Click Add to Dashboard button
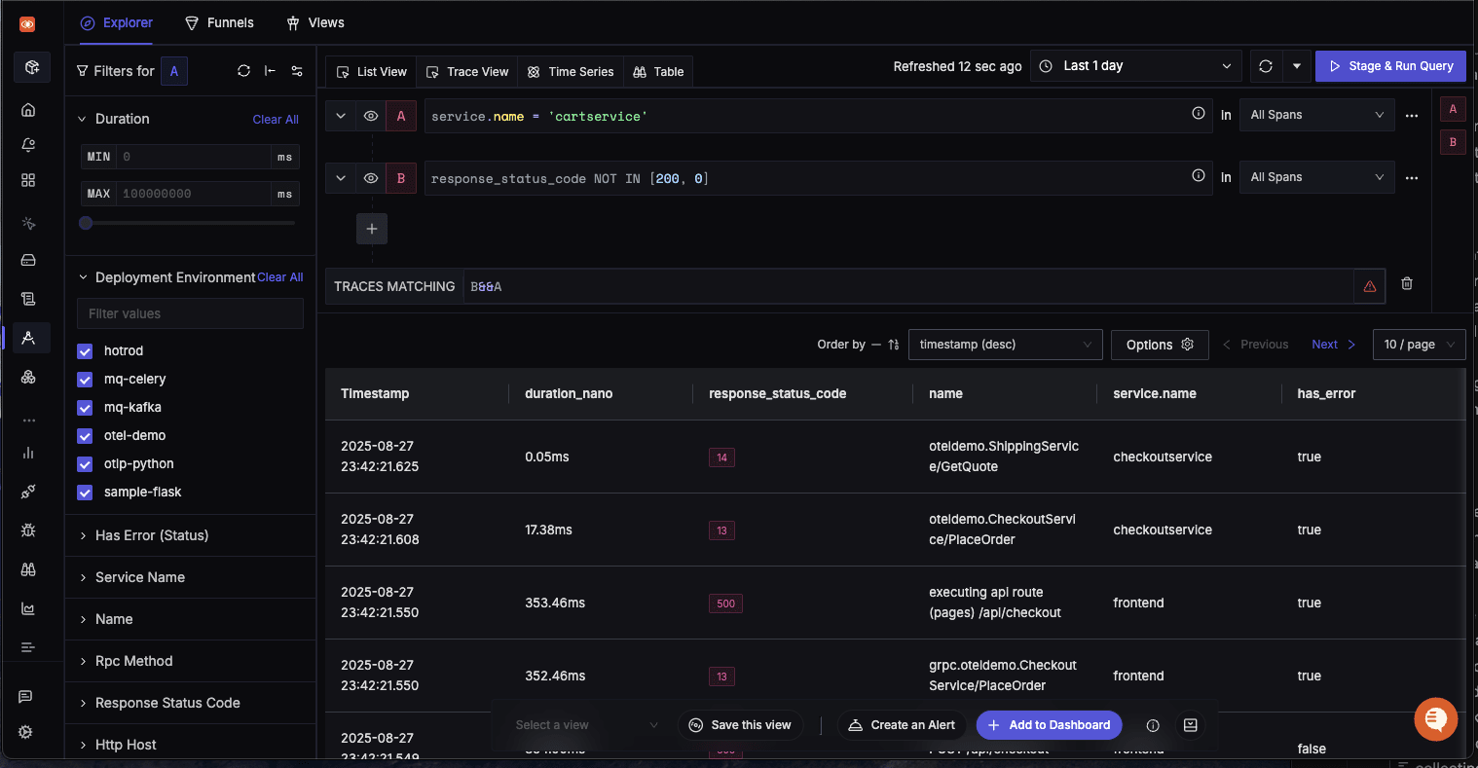The image size is (1478, 768). pyautogui.click(x=1050, y=725)
